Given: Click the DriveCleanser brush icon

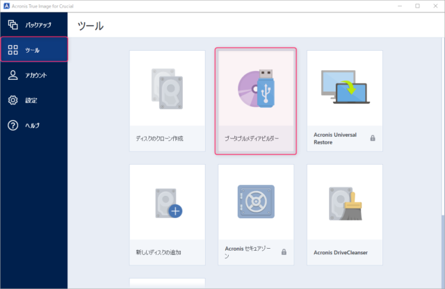Looking at the screenshot, I should (346, 204).
